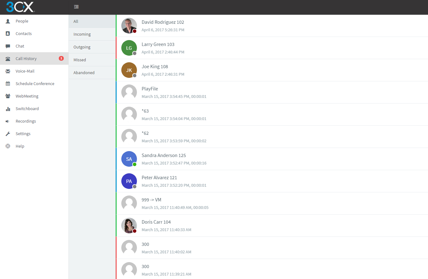Viewport: 428px width, 279px height.
Task: Click the green LG avatar
Action: pyautogui.click(x=129, y=48)
